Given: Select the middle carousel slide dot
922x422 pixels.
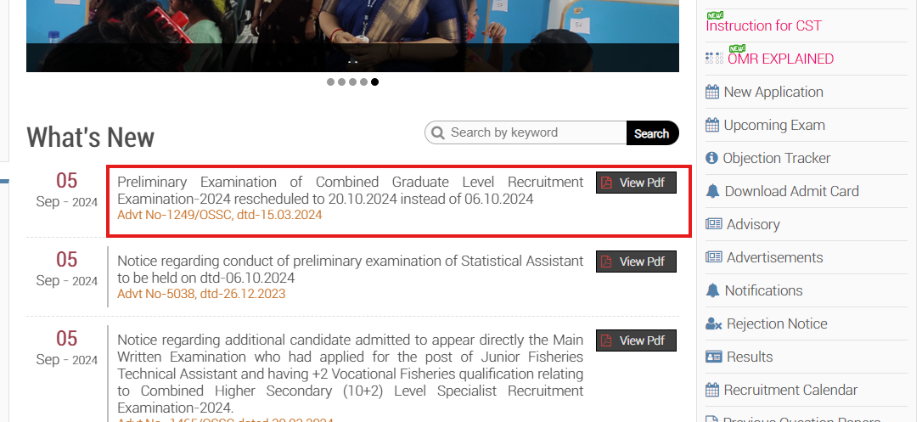Looking at the screenshot, I should tap(353, 82).
